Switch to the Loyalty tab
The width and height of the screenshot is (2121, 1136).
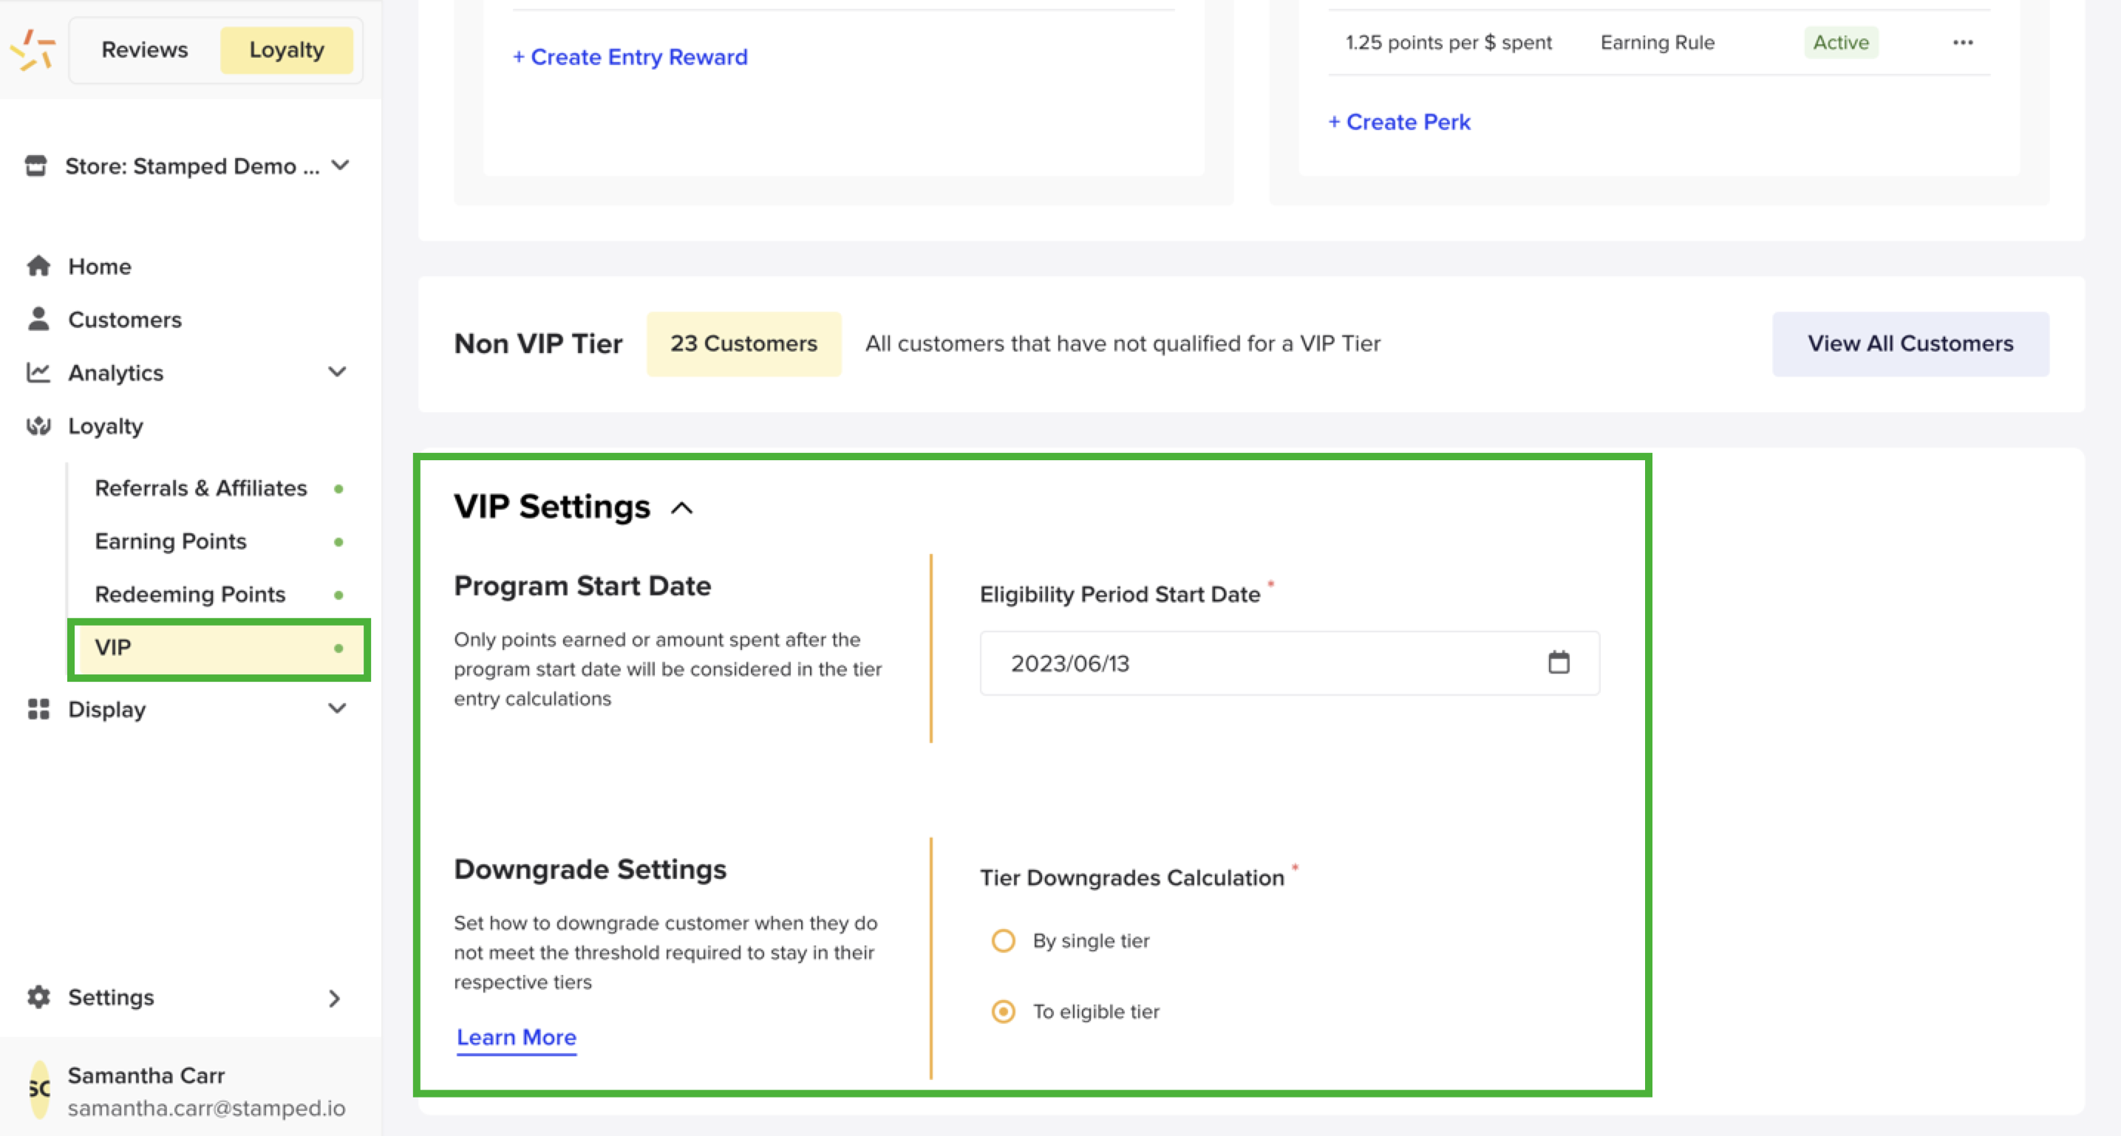[287, 50]
